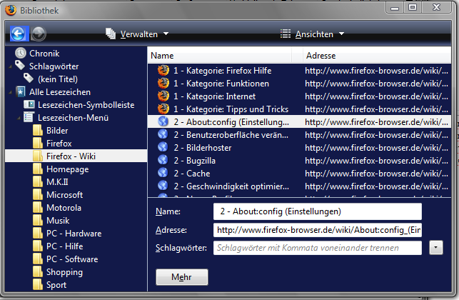Open the M.K.II folder
459x300 pixels.
coord(57,182)
